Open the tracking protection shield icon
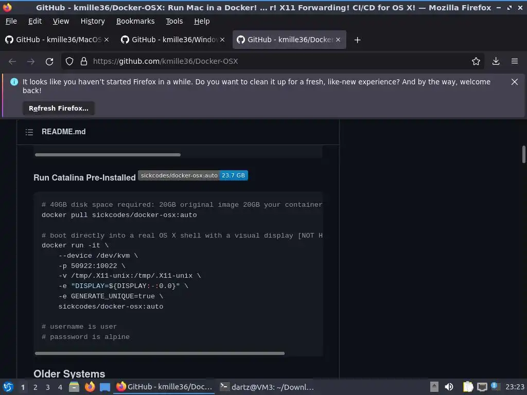Viewport: 527px width, 395px height. coord(69,62)
